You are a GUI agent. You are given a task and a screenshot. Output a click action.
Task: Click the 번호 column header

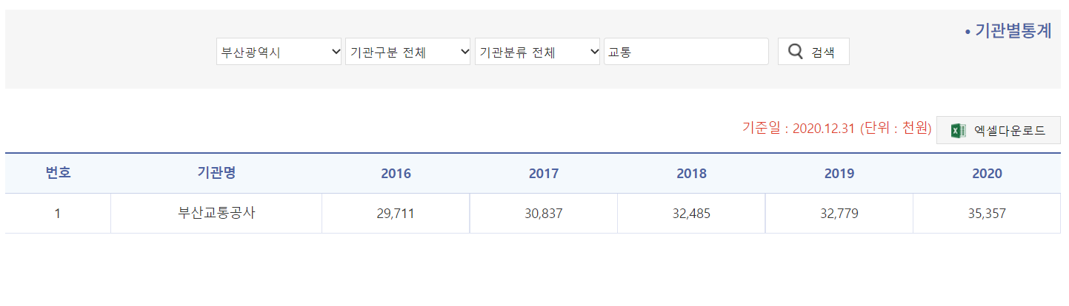tap(58, 174)
